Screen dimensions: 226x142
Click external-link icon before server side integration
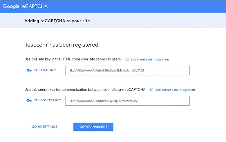point(152,90)
